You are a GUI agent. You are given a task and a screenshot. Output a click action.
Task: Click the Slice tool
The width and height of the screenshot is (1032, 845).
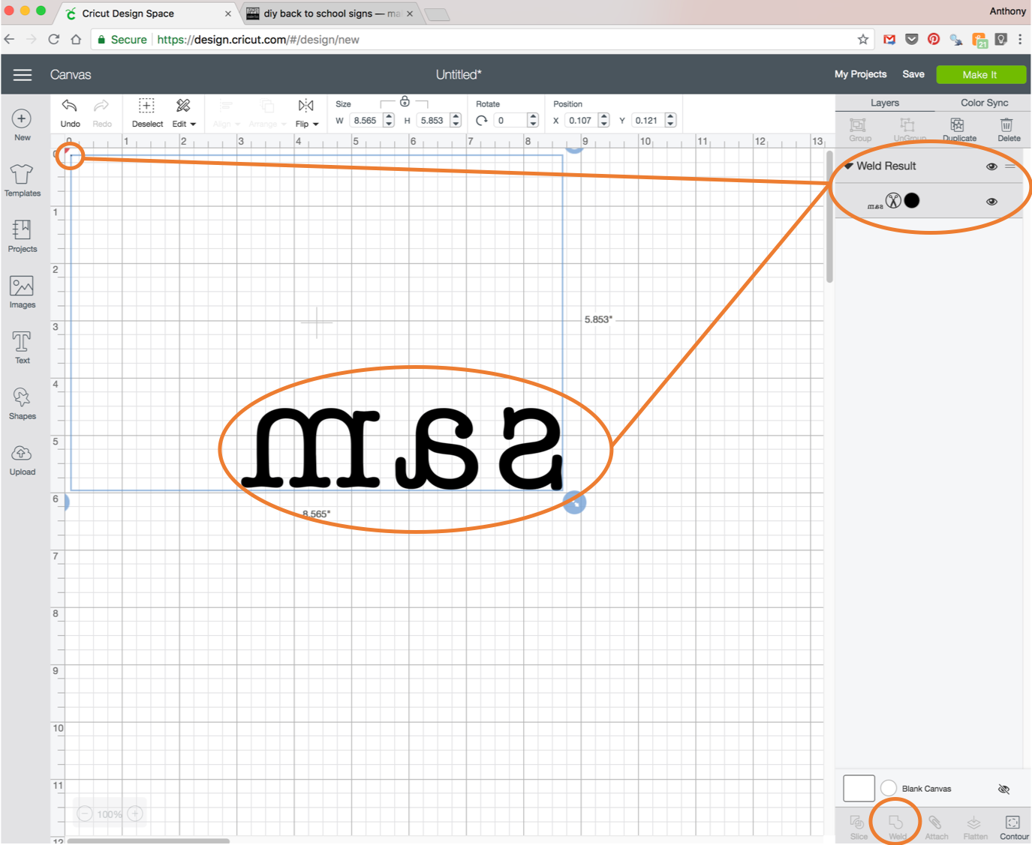pos(858,827)
